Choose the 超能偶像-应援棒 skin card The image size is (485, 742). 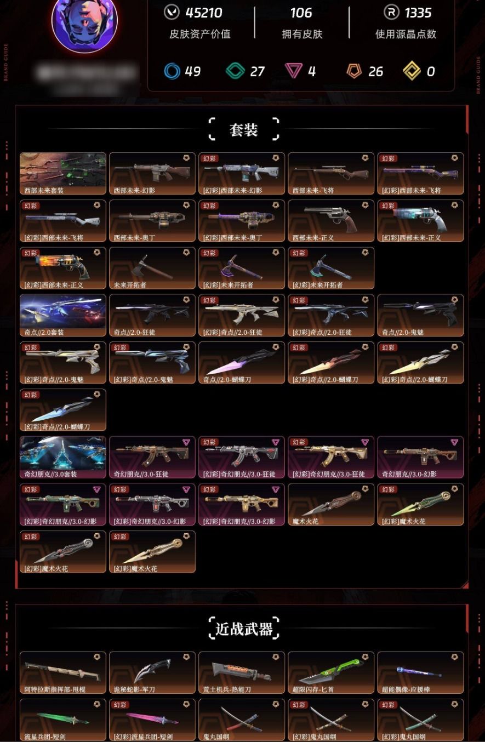[x=420, y=672]
